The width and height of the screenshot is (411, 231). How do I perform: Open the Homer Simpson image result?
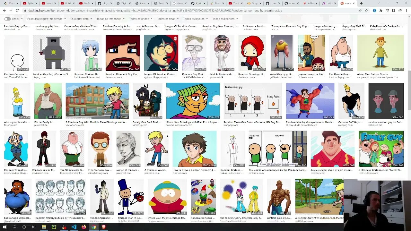[17, 101]
